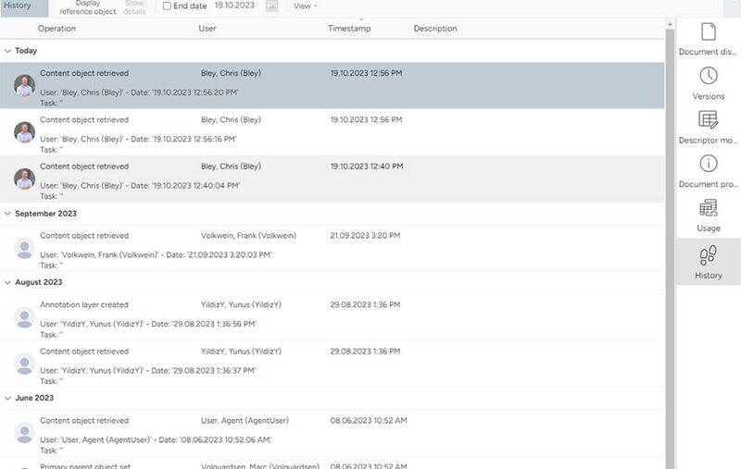Open the Usage sidebar icon
Screen dimensions: 741x469
(x=708, y=208)
